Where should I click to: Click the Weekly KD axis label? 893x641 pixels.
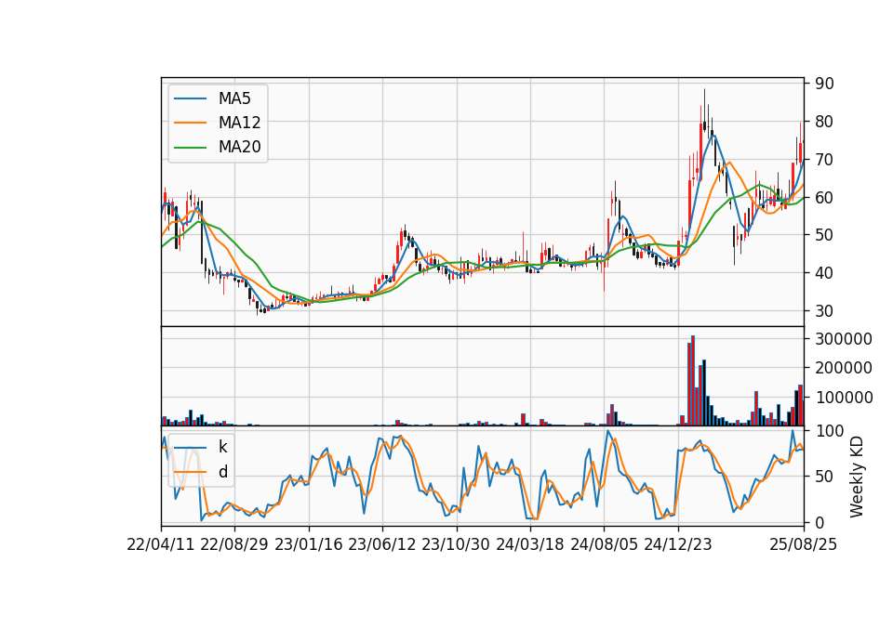pyautogui.click(x=857, y=477)
